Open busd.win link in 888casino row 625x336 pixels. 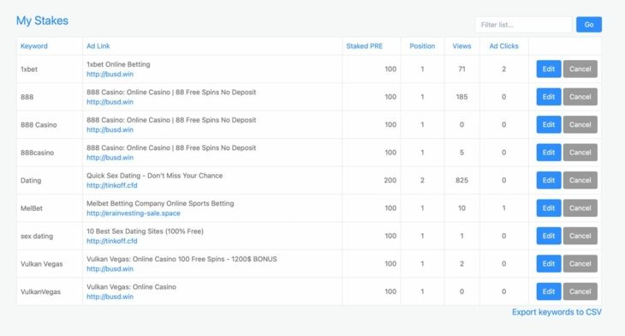pos(110,158)
